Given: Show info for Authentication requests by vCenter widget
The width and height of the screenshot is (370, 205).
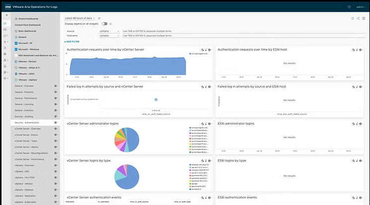Looking at the screenshot, I should tap(206, 50).
